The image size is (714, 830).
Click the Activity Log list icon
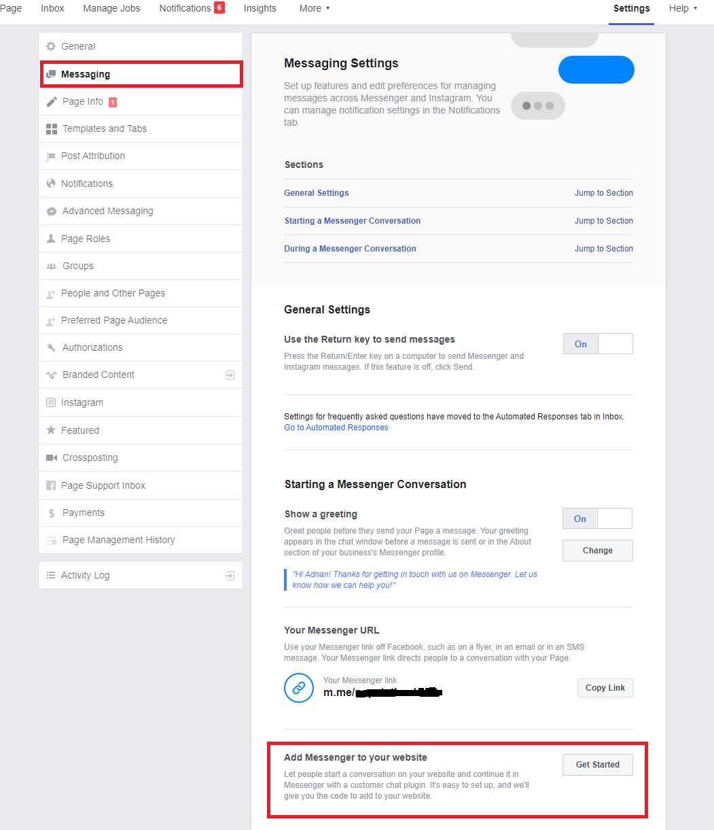pyautogui.click(x=51, y=575)
